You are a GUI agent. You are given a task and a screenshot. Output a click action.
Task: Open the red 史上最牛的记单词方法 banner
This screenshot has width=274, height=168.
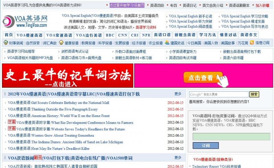point(67,76)
